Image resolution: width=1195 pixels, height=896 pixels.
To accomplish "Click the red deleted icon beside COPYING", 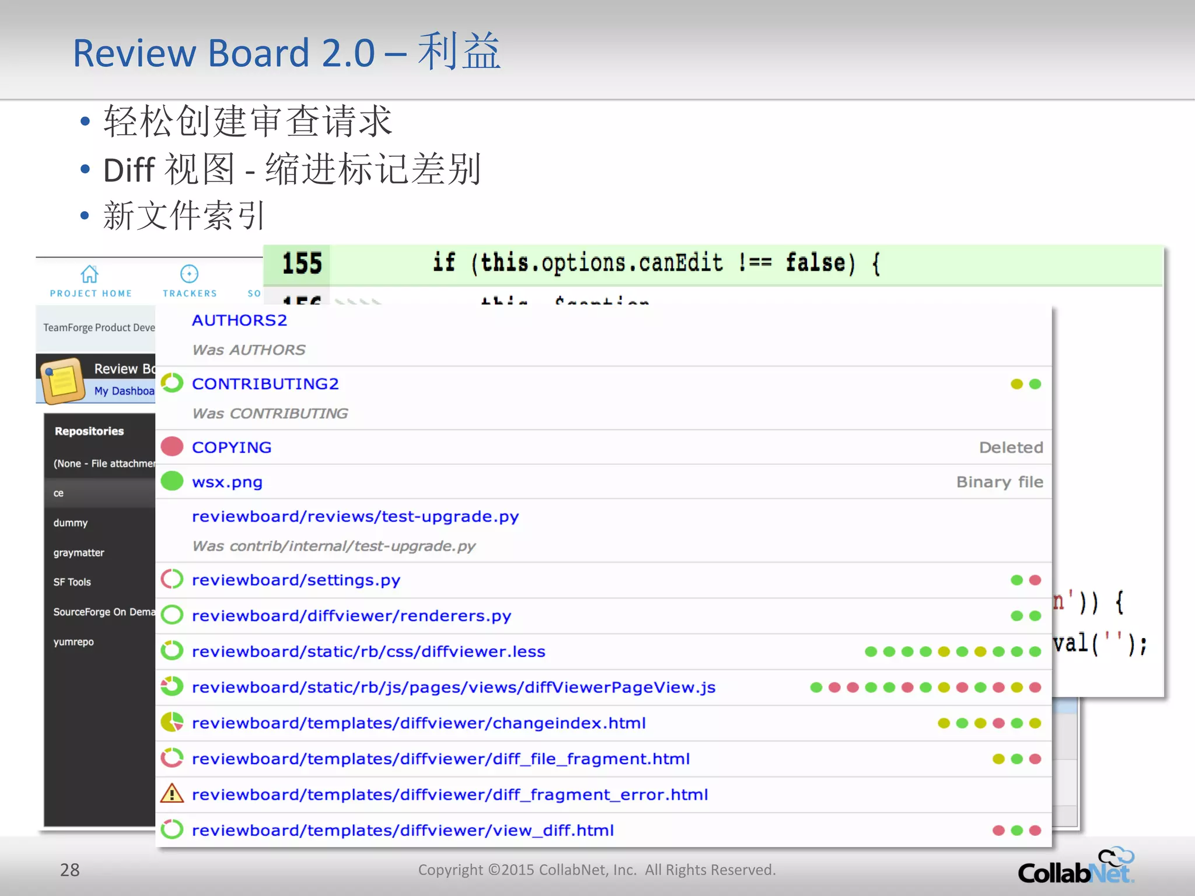I will click(x=172, y=447).
